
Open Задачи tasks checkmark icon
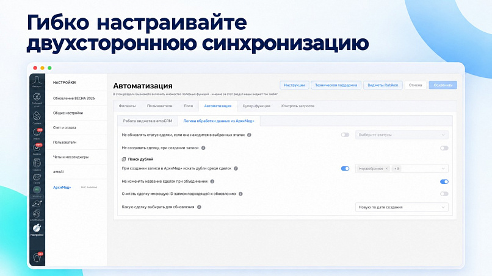pyautogui.click(x=37, y=147)
